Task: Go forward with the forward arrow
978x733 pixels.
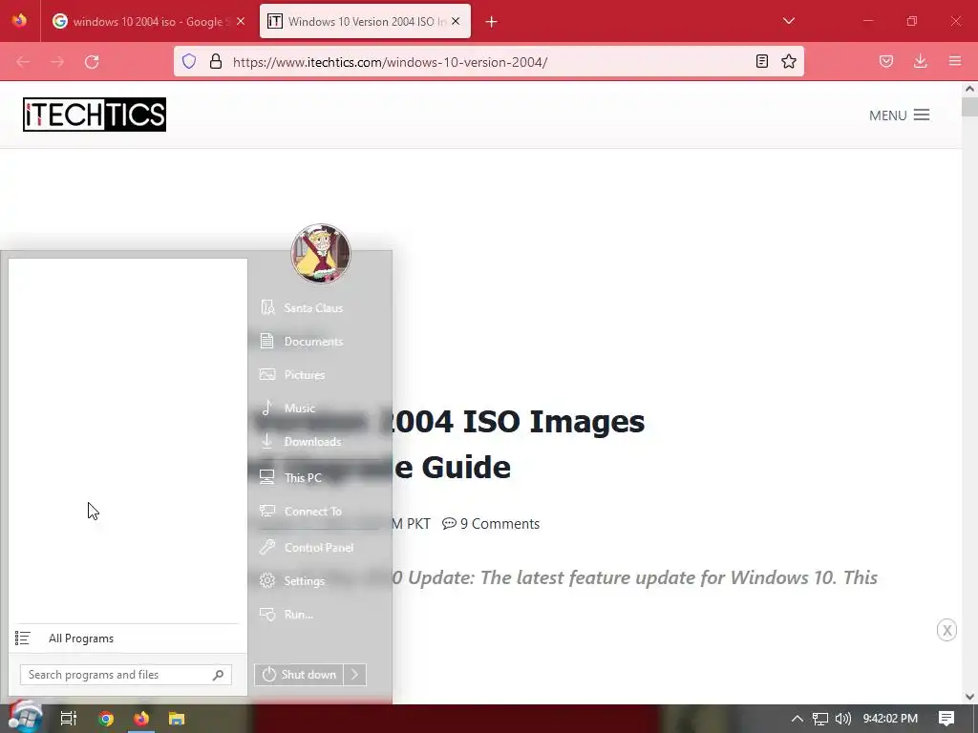Action: click(x=57, y=62)
